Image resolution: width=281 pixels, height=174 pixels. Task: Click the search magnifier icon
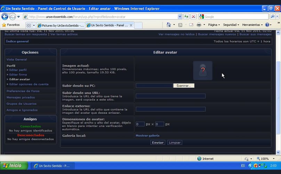pos(273,16)
